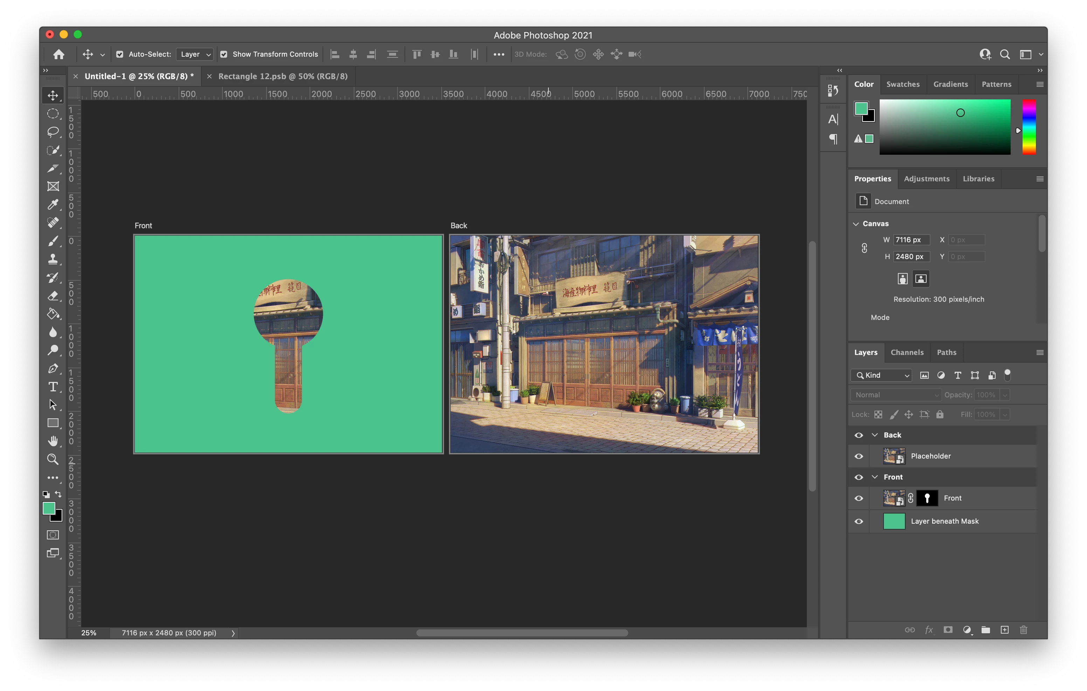Delete layer with trash icon

1023,630
